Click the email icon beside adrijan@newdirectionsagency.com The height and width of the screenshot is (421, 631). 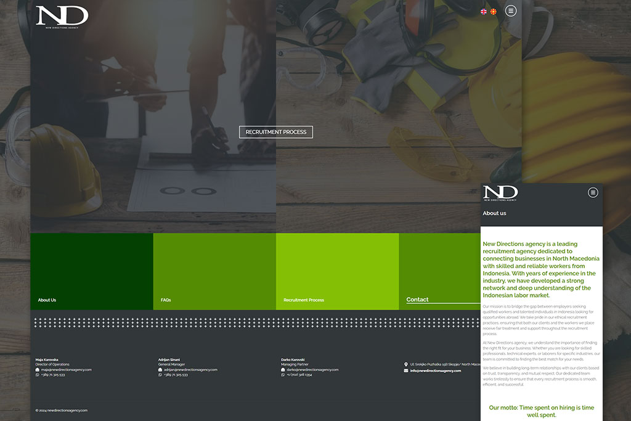pos(160,370)
